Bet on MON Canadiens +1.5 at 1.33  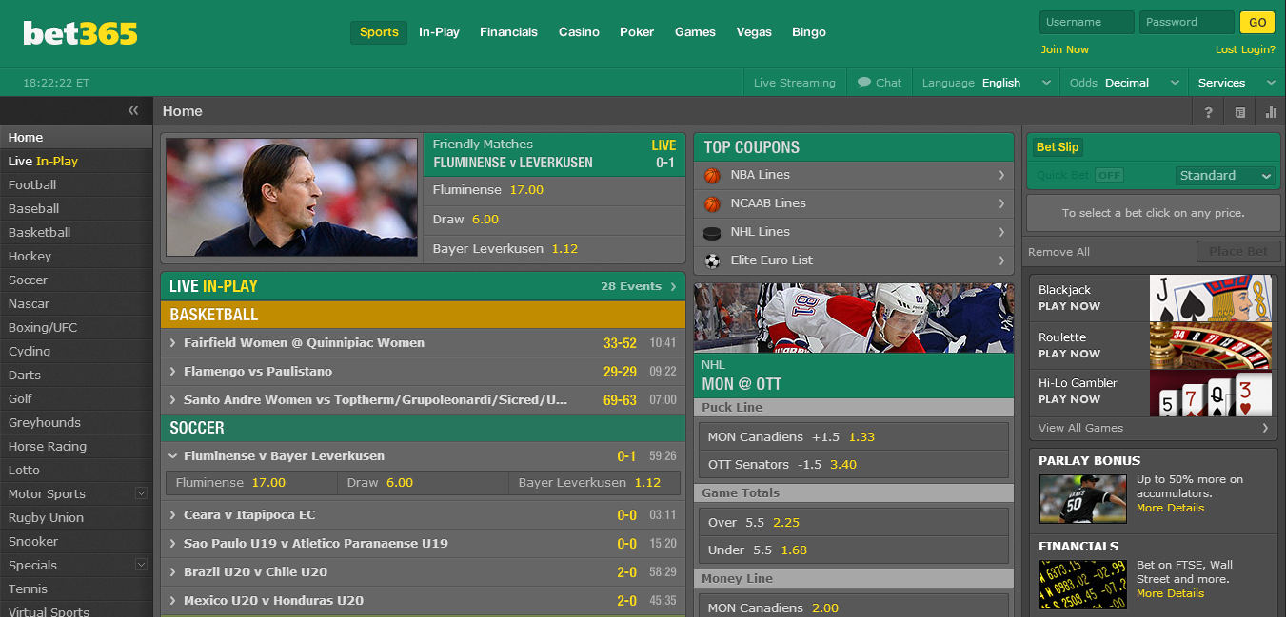(854, 437)
